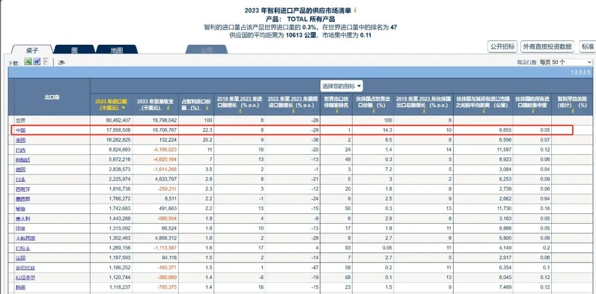Show info for 智利平均关税 column
596x294 pixels.
pyautogui.click(x=573, y=111)
